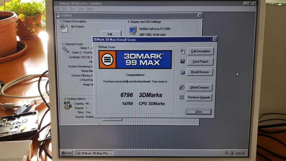Screen dimensions: 286x161
Task: Click the NVIDIA GeForce FX 5200 text
Action: click(155, 29)
